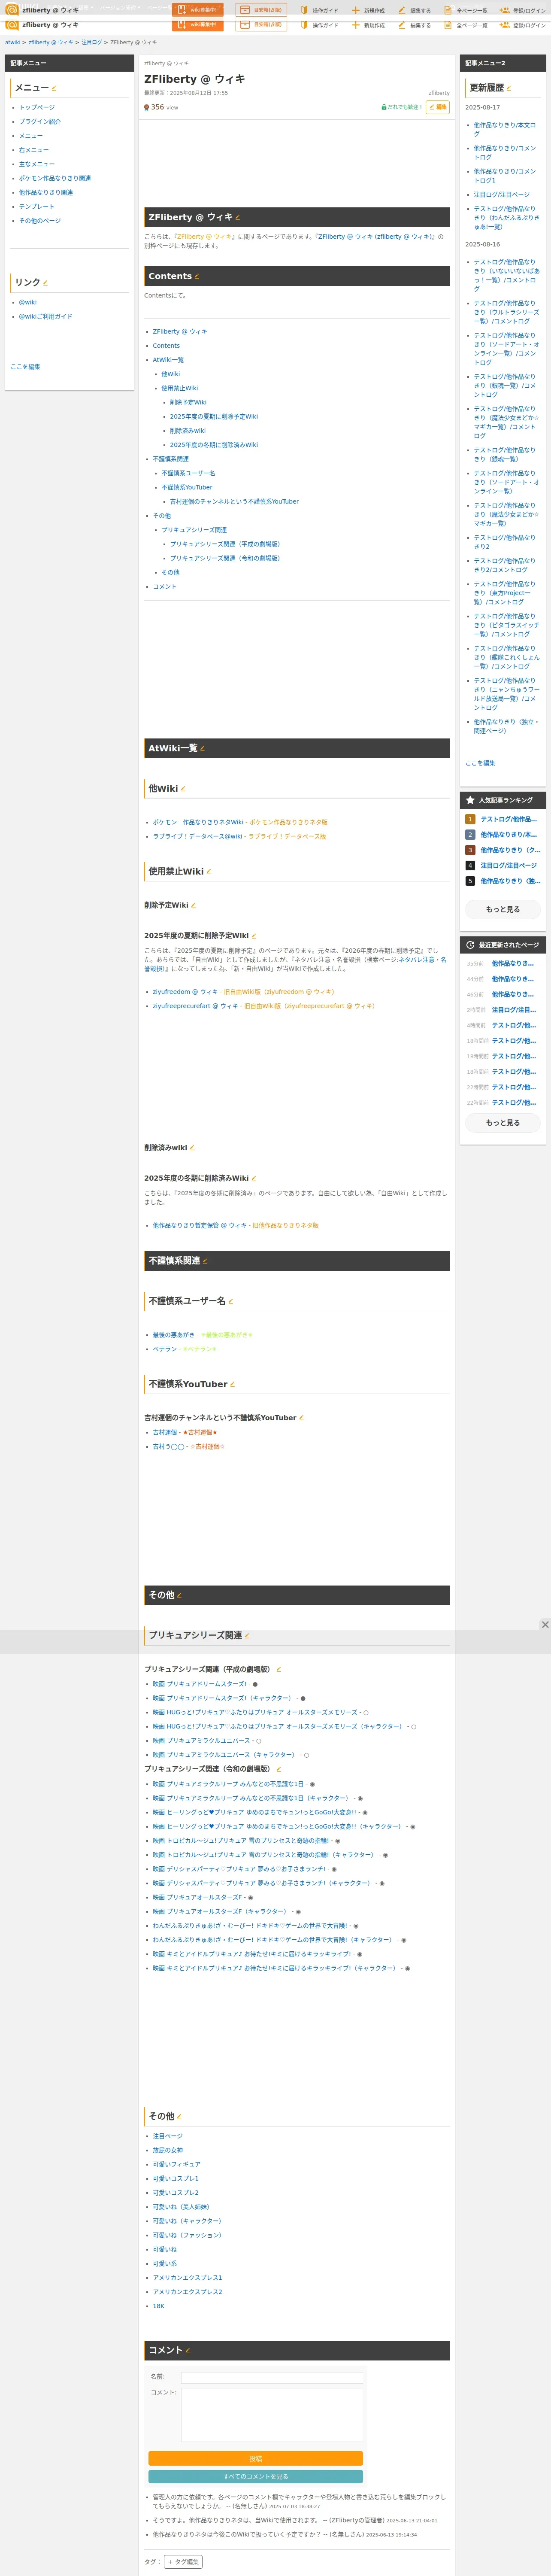Open @wikiご利用ガイド link
The width and height of the screenshot is (551, 2576).
tap(46, 316)
